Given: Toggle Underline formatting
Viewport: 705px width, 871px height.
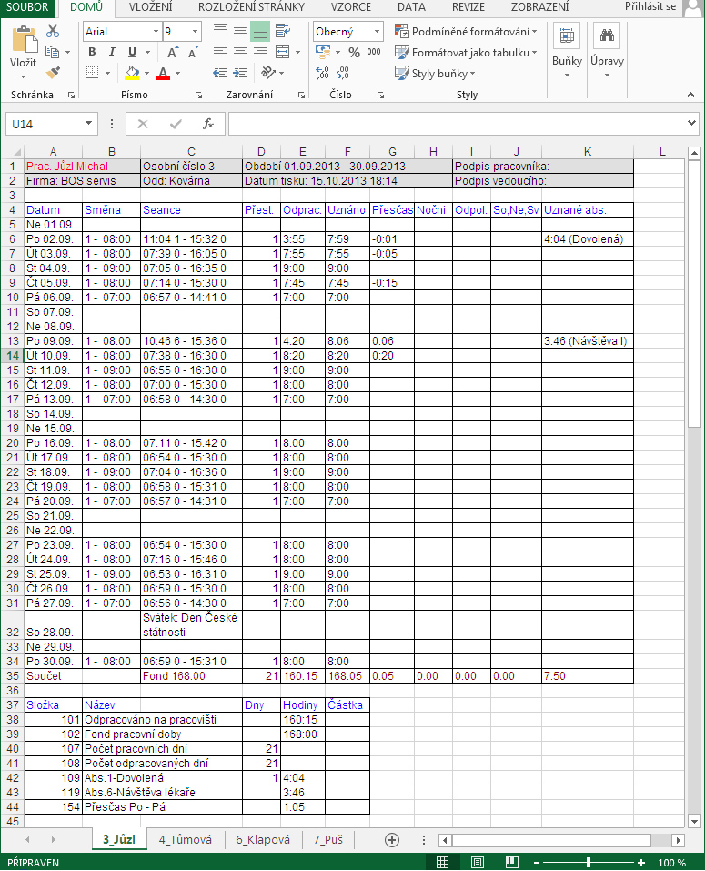Looking at the screenshot, I should click(132, 52).
